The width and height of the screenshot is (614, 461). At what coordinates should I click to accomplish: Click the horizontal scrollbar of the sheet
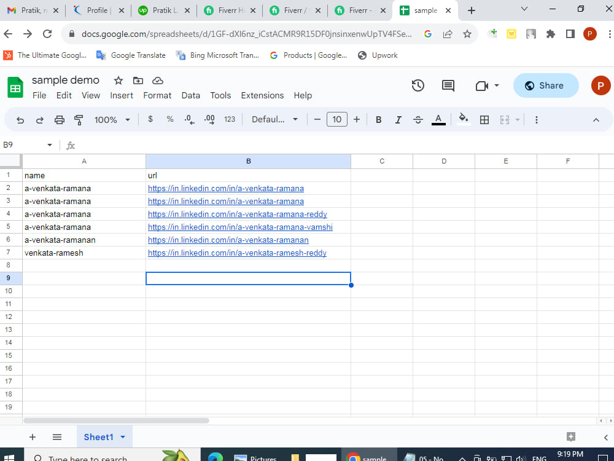click(116, 420)
